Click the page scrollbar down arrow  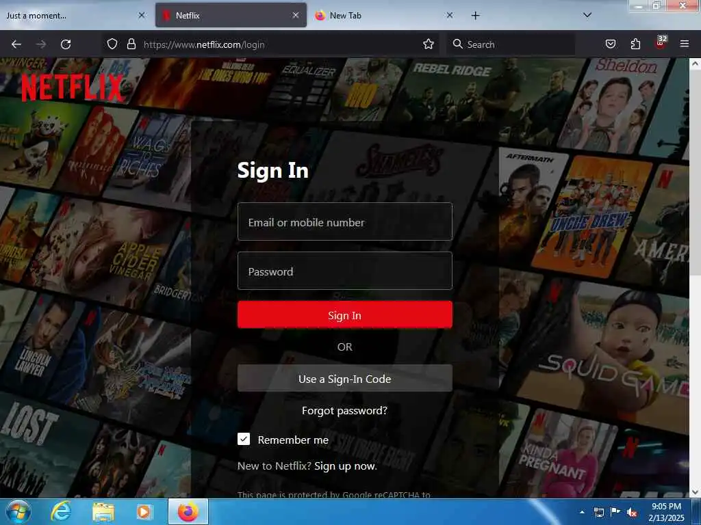point(695,492)
